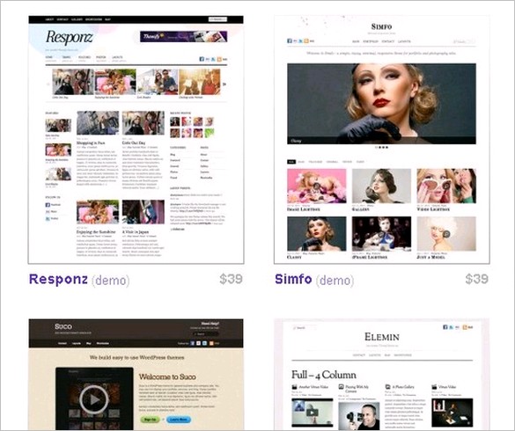515x431 pixels.
Task: Click the $39 price under Responz
Action: tap(232, 279)
